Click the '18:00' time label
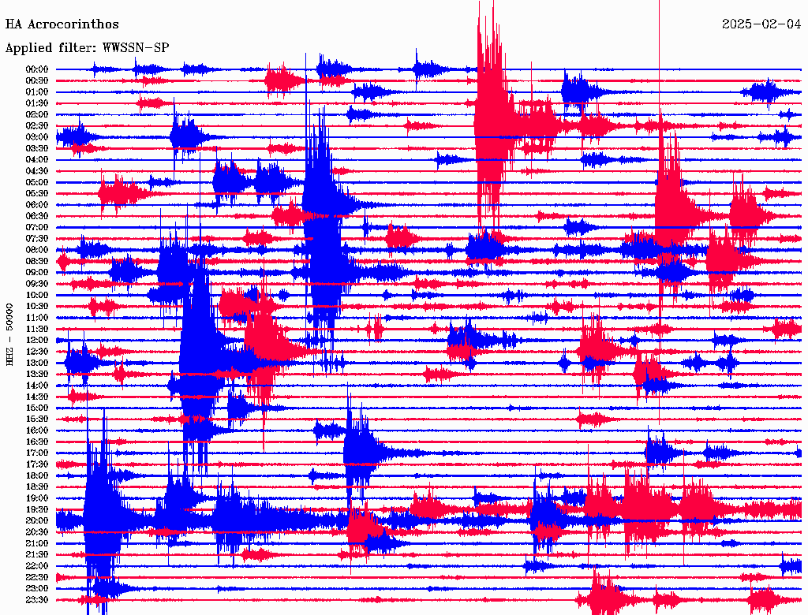808x615 pixels. pyautogui.click(x=36, y=476)
